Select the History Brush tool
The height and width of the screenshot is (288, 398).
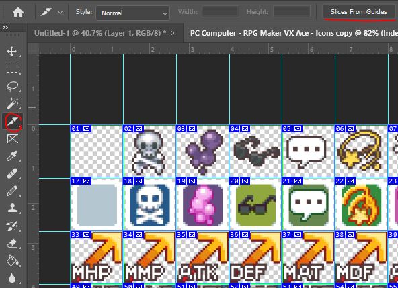[12, 226]
